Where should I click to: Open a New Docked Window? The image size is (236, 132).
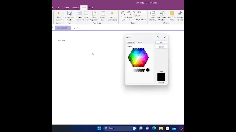pyautogui.click(x=162, y=16)
